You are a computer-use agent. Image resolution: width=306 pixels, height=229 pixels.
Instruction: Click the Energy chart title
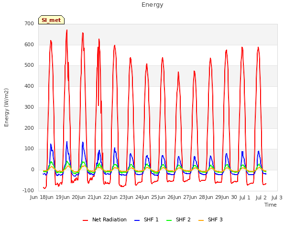pos(153,5)
